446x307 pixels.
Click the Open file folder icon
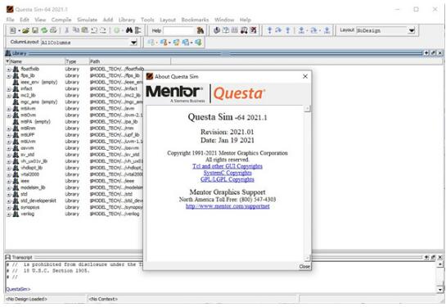(x=26, y=30)
